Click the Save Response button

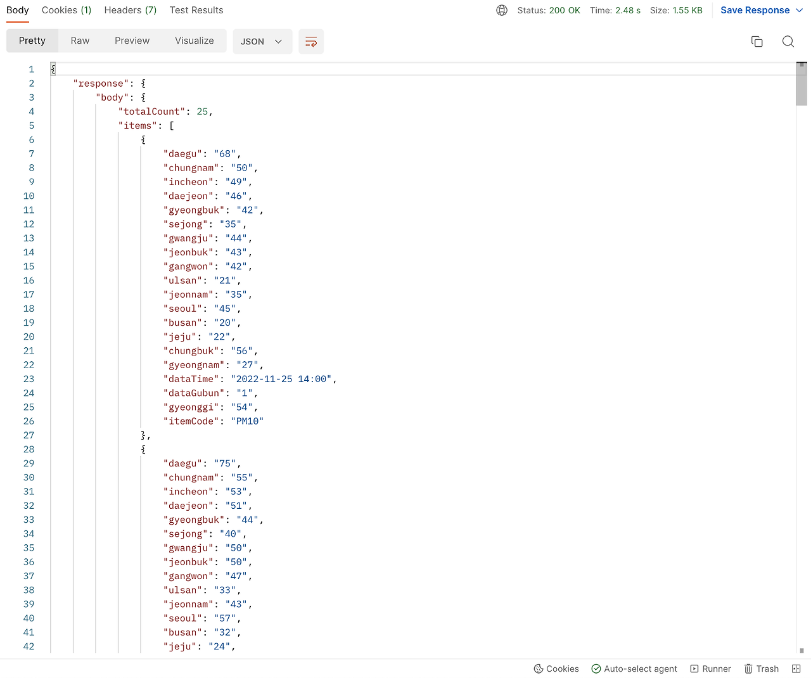point(755,10)
